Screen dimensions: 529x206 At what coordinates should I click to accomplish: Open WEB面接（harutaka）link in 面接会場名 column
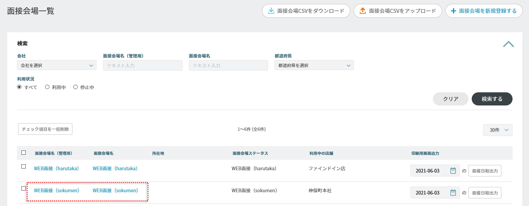click(115, 169)
